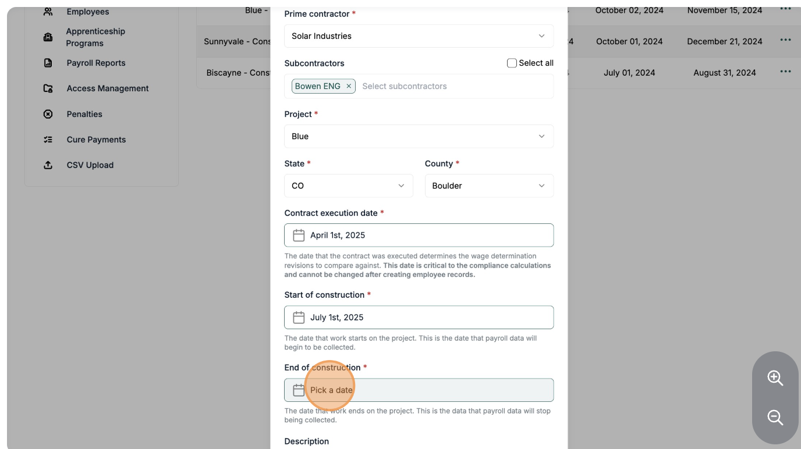
Task: Open the Start of construction date picker
Action: [x=419, y=318]
